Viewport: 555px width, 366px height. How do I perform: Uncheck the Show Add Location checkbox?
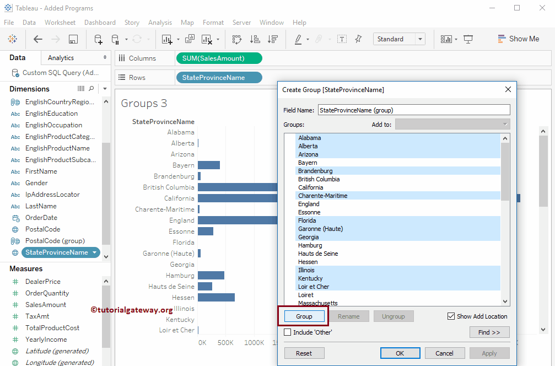point(451,316)
